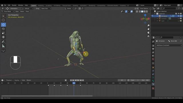Screen dimensions: 183x103
Task: Disable Armature in renders camera icon
Action: pyautogui.click(x=181, y=16)
